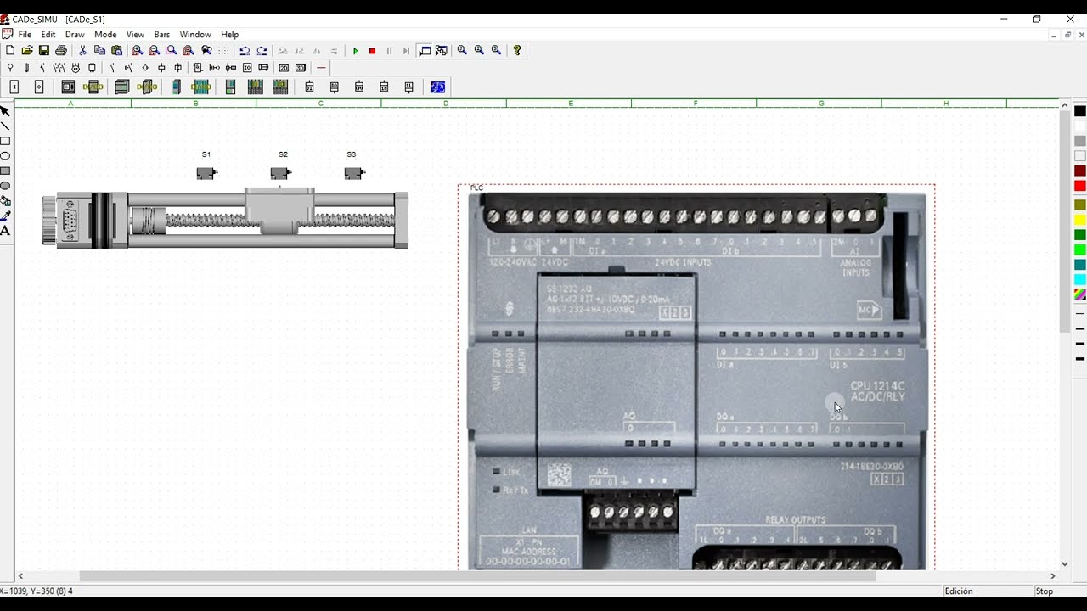Select the filled ellipse drawing tool
This screenshot has width=1087, height=611.
point(5,186)
